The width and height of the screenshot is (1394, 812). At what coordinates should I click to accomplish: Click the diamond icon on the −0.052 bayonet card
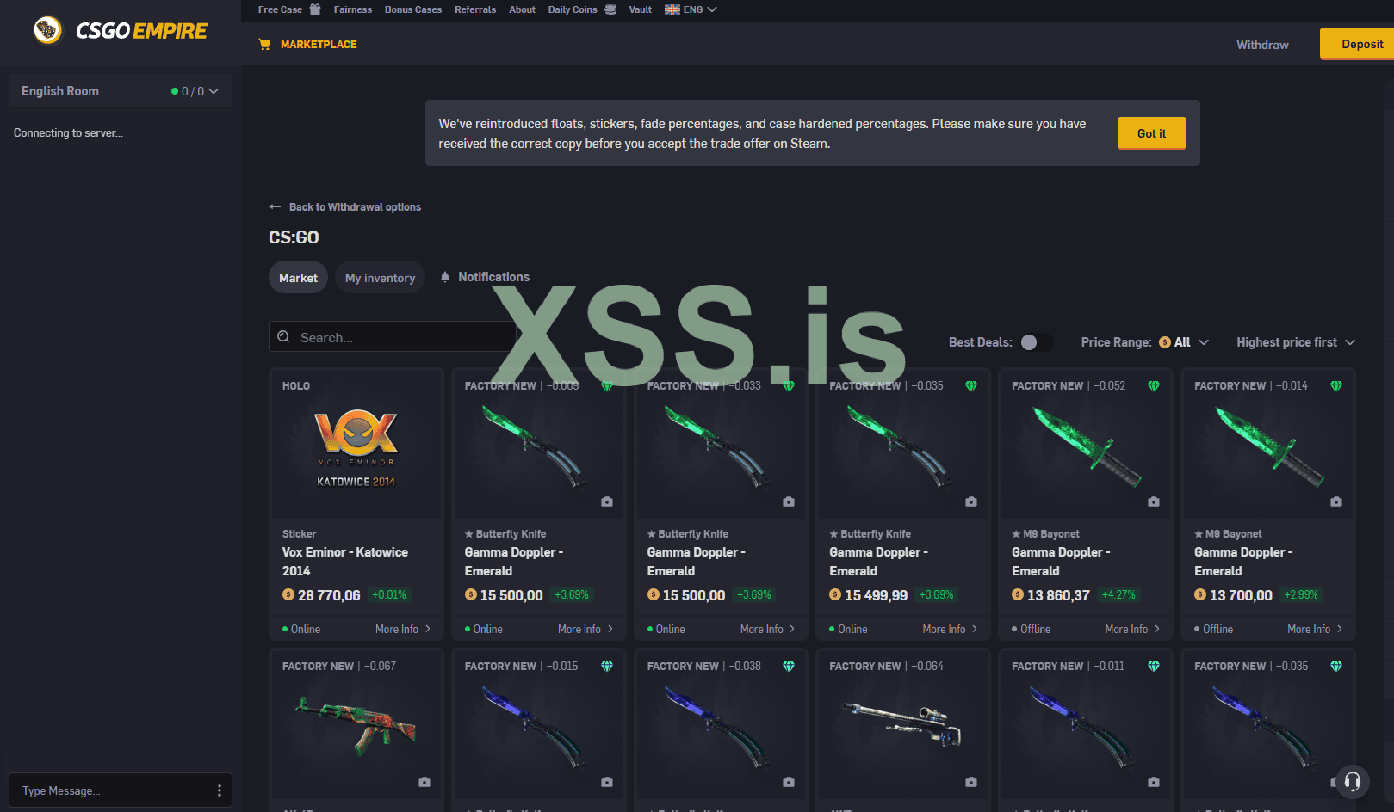[x=1154, y=386]
